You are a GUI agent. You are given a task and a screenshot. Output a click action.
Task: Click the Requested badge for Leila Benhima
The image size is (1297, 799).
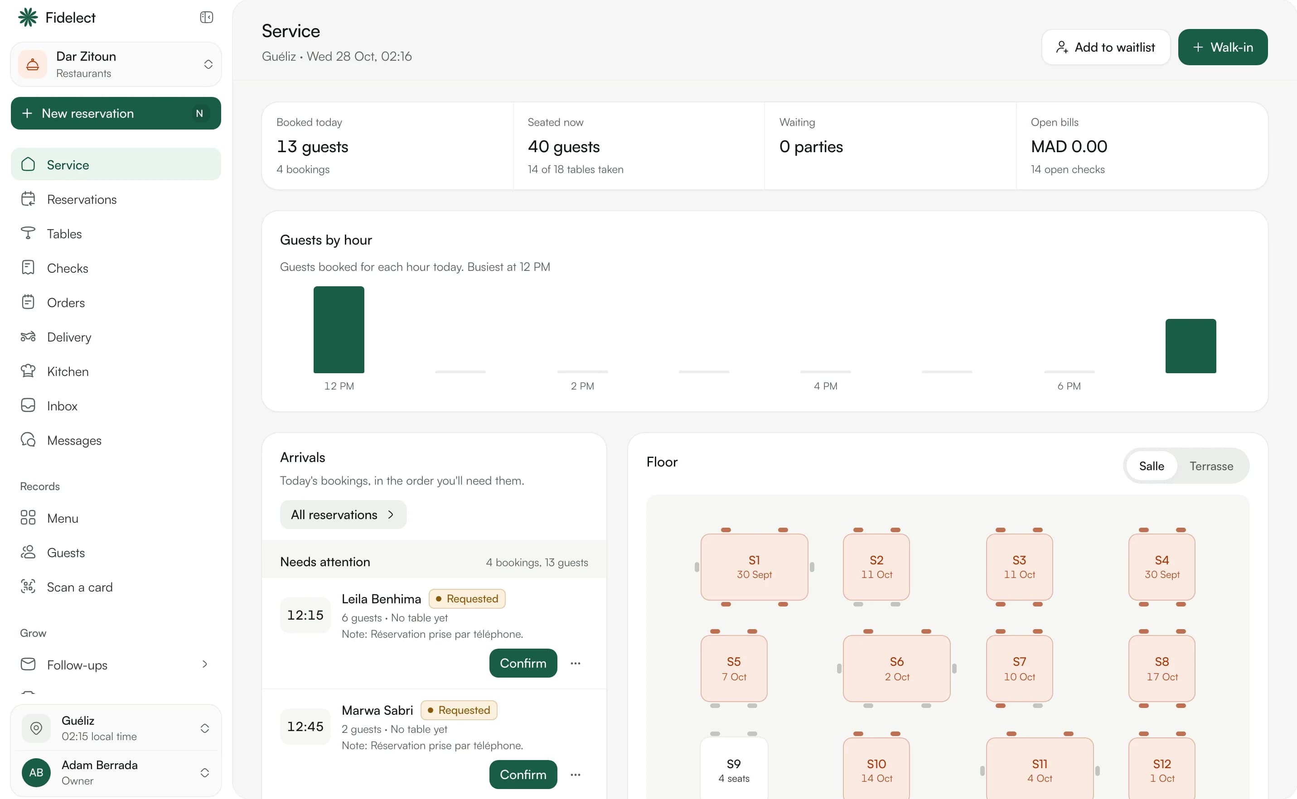467,598
